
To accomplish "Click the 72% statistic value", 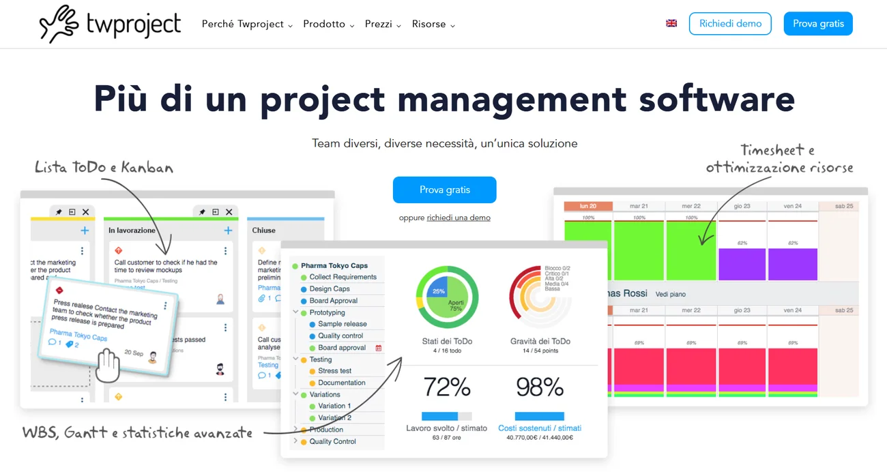I will point(447,387).
